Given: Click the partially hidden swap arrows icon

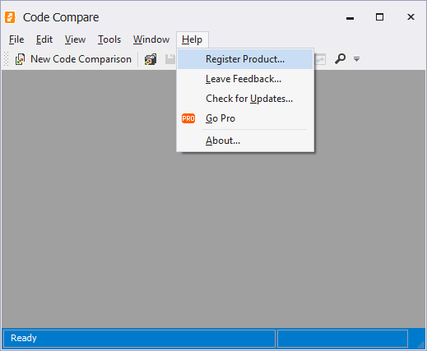Looking at the screenshot, I should pos(320,59).
